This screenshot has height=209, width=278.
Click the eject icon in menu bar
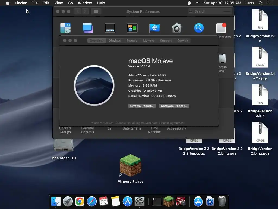(x=197, y=3)
